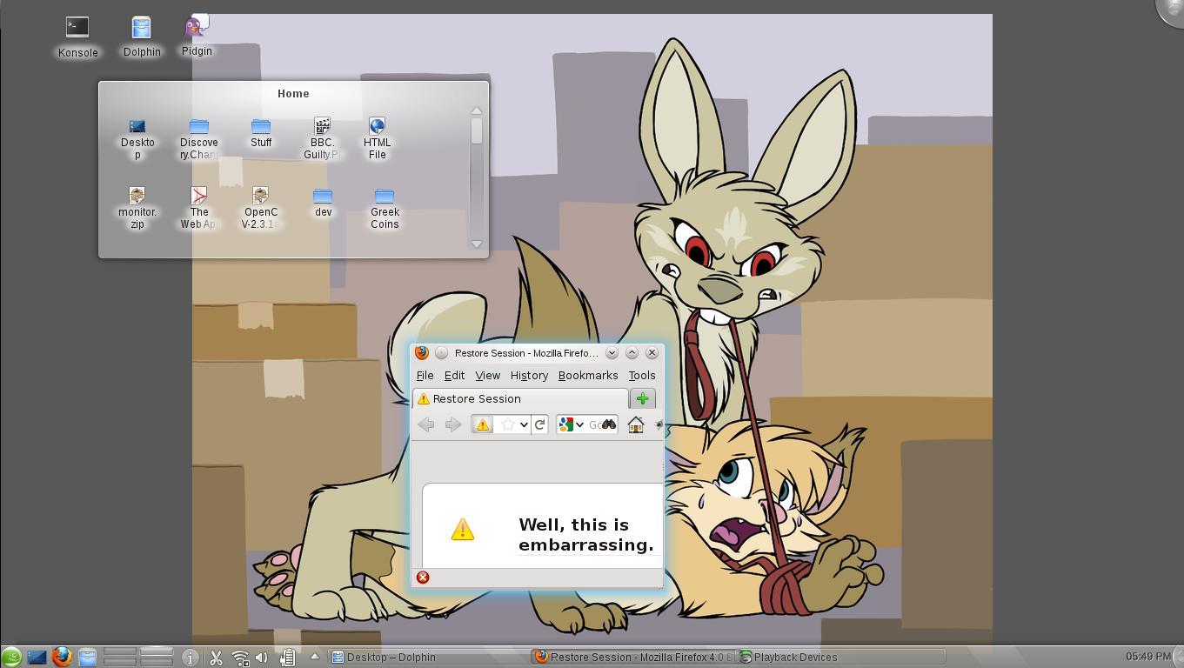The width and height of the screenshot is (1184, 668).
Task: Open the Tools menu in Firefox
Action: click(642, 375)
